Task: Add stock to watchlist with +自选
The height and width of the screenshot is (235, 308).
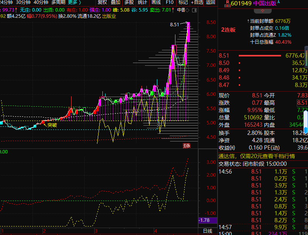Action: 197,2
